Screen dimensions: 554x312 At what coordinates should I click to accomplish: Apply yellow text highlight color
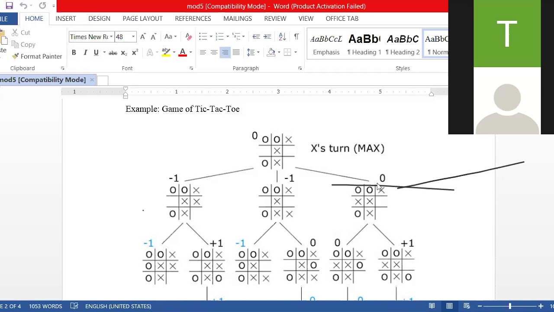click(x=166, y=52)
